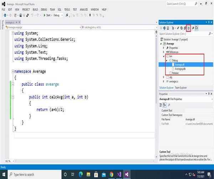Open the BUILD menu
214x179 pixels.
tap(35, 9)
